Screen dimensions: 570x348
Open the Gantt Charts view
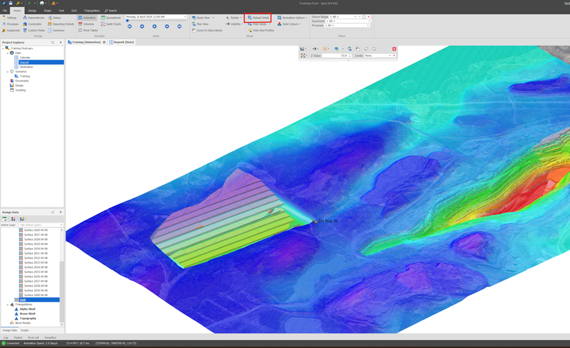click(x=112, y=24)
